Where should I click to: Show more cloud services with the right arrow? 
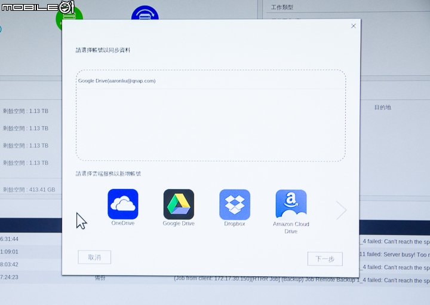point(342,211)
